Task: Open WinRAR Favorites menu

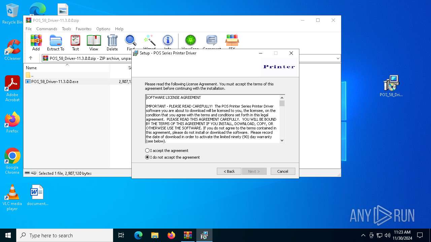Action: pos(84,29)
